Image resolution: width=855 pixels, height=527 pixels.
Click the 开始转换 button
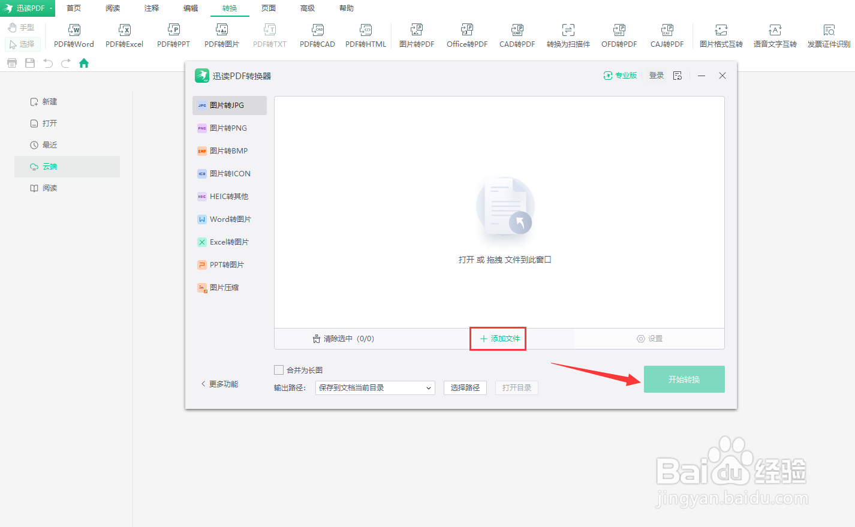pos(684,380)
